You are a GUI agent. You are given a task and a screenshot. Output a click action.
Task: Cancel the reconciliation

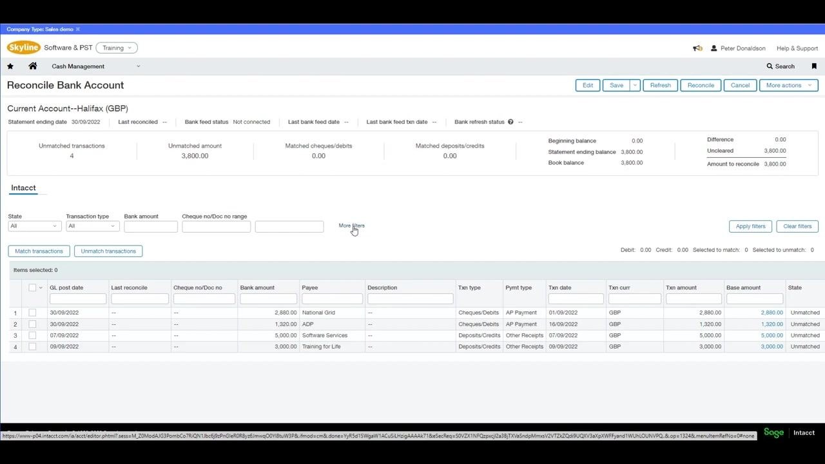740,85
